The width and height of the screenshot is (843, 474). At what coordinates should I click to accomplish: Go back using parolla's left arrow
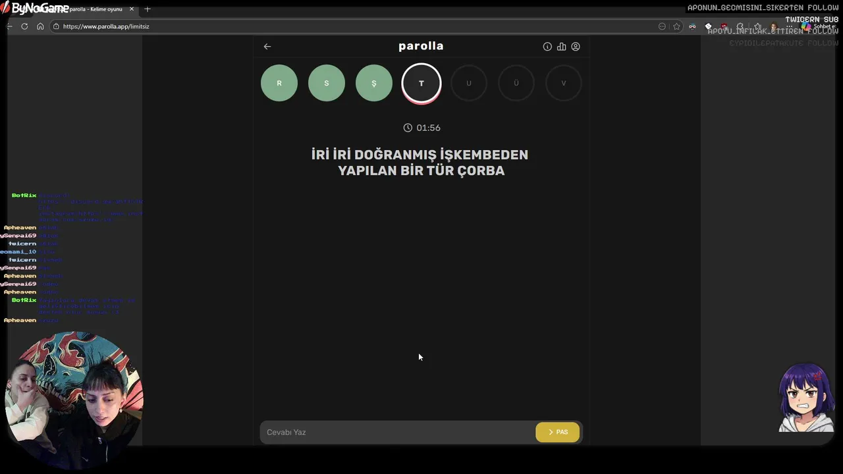(x=267, y=46)
